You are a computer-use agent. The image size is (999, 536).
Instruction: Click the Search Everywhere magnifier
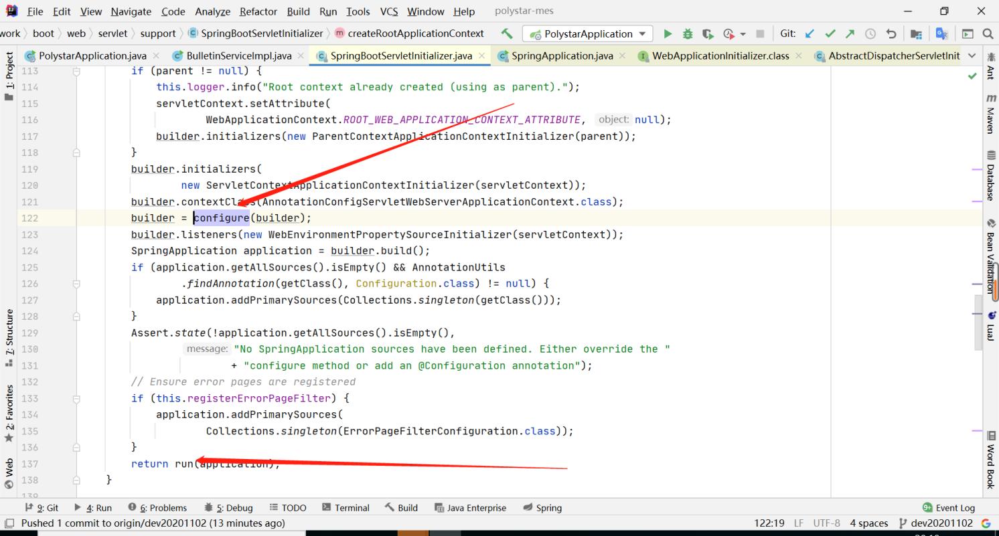(x=988, y=33)
